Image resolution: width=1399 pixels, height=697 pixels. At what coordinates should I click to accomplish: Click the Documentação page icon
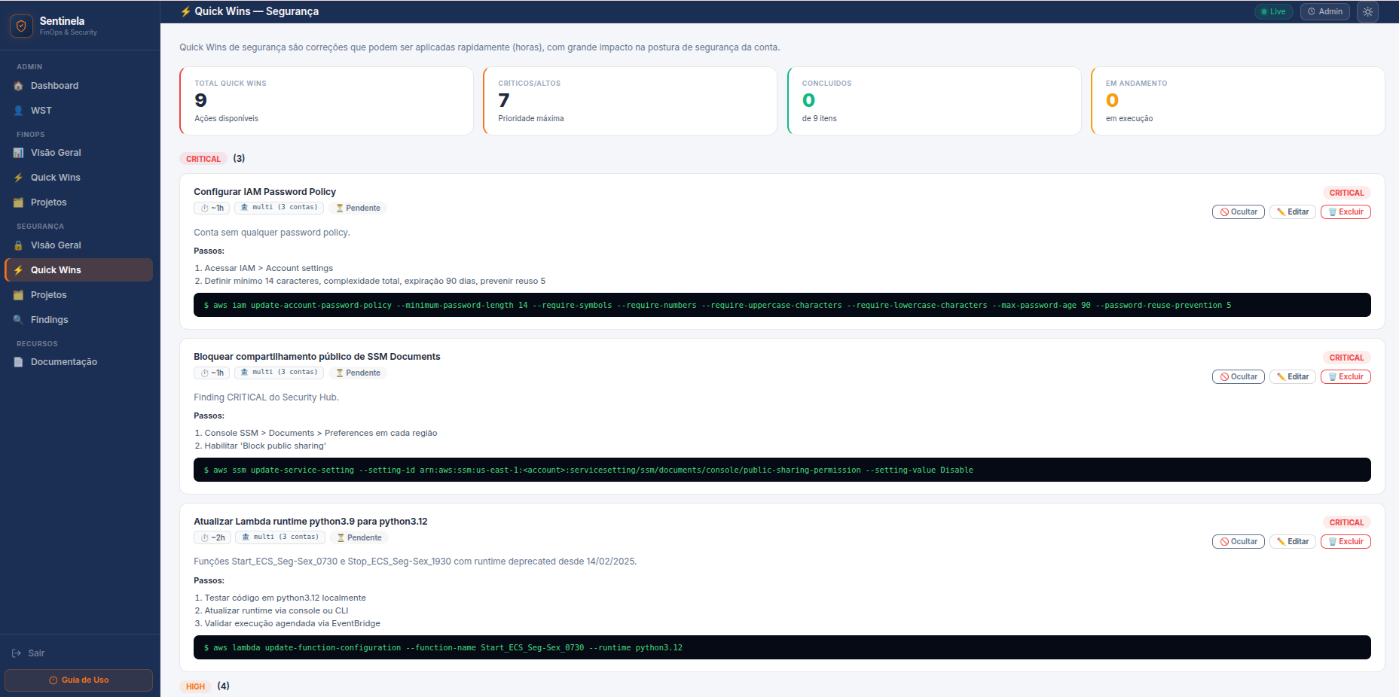(18, 362)
